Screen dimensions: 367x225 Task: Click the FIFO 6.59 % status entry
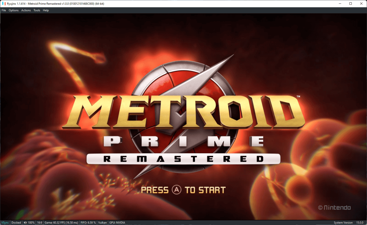[88, 223]
